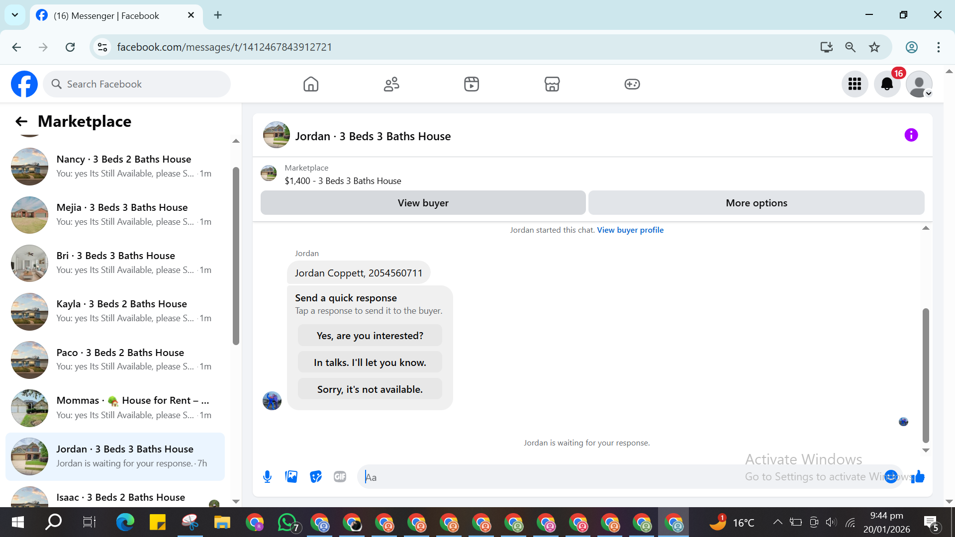Choose a sticker icon
The image size is (955, 537).
[x=316, y=477]
